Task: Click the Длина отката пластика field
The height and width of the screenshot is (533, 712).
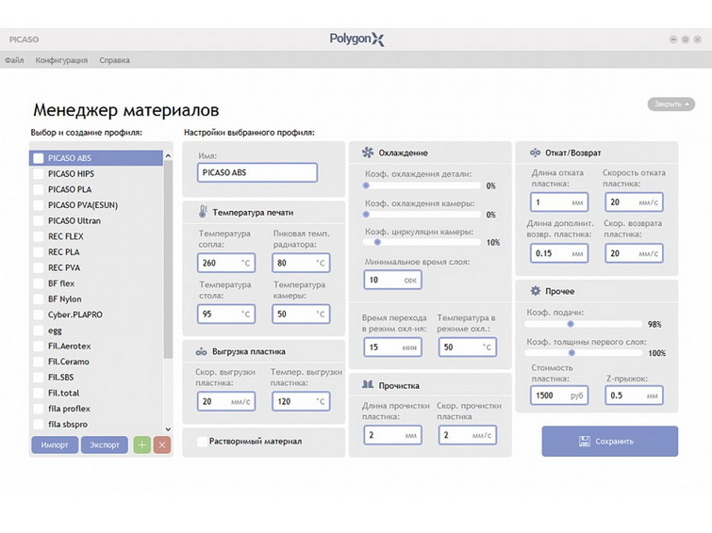Action: coord(559,202)
